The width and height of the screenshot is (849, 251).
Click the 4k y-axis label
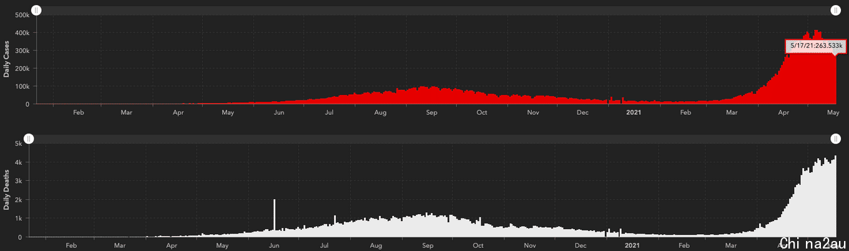point(19,162)
